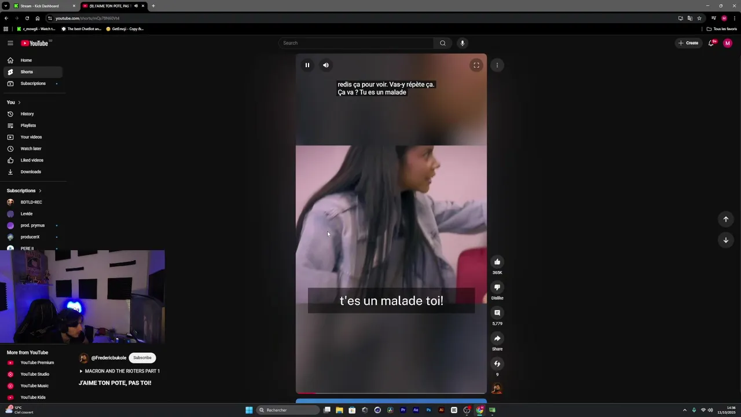Open the translate page icon

pos(690,18)
